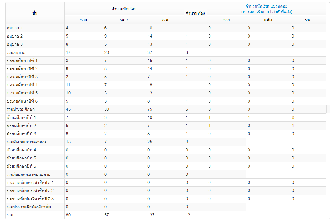Viewport: 335px width, 222px height.
Task: Select the ประถมศึกษาปีที่ 4 row label
Action: 22,85
